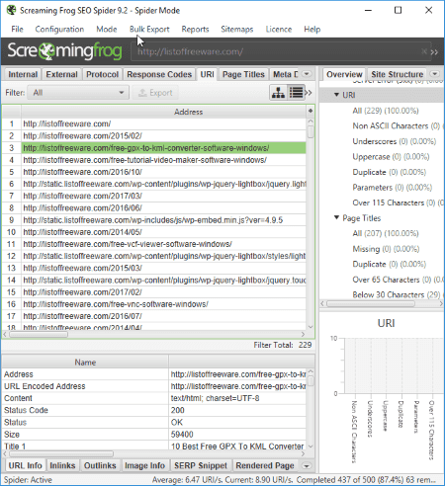Collapse the URI section in Overview
The width and height of the screenshot is (445, 486).
(x=336, y=95)
